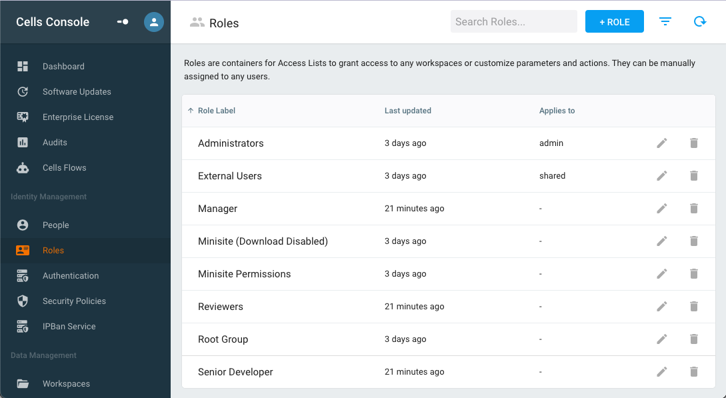Edit the Manager role

(661, 209)
